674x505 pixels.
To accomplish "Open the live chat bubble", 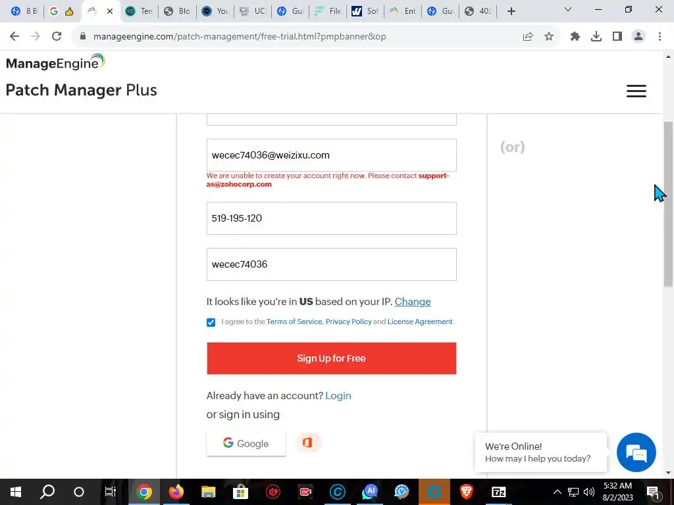I will (x=636, y=452).
